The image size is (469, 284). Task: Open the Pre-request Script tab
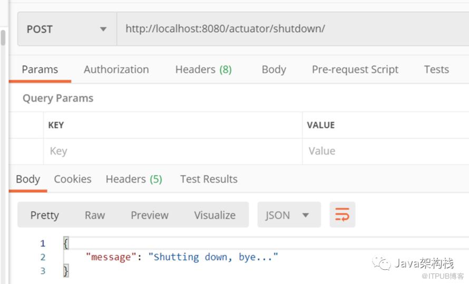click(355, 70)
